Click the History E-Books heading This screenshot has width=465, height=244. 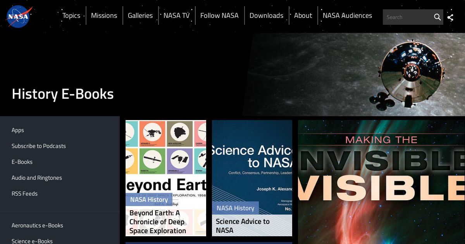63,94
